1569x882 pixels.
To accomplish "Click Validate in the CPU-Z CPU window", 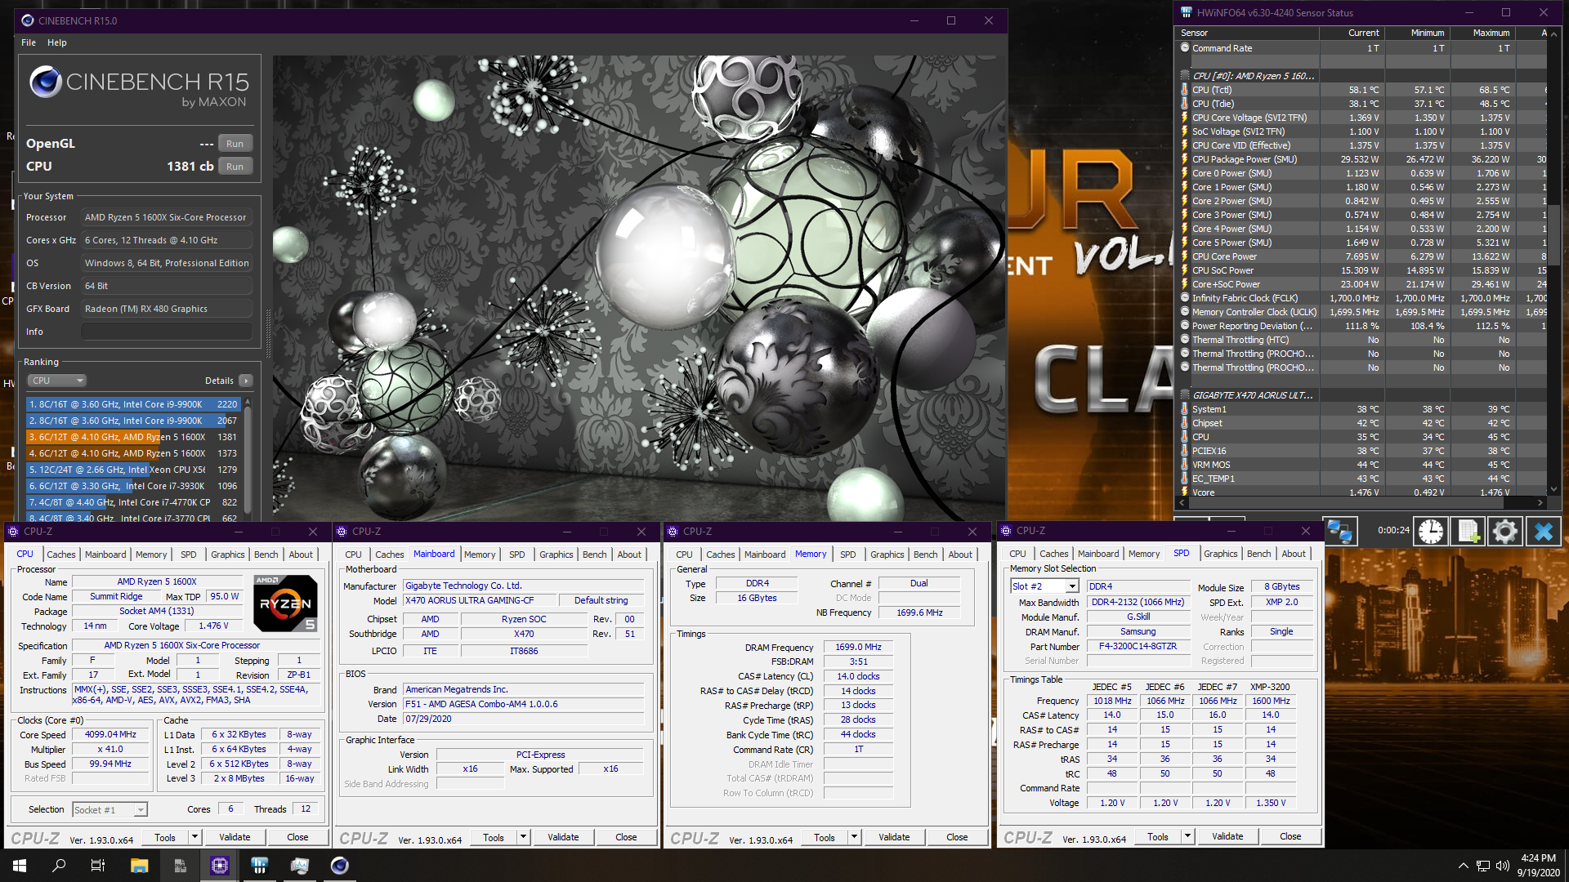I will tap(235, 837).
